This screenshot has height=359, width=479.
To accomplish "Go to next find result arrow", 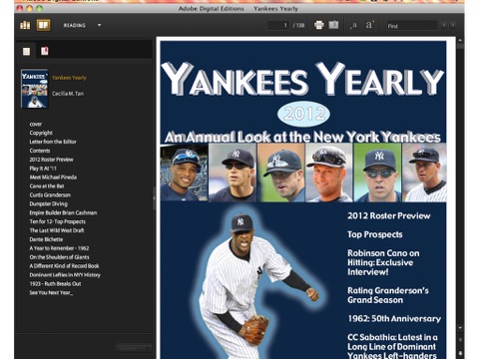I will click(x=452, y=25).
